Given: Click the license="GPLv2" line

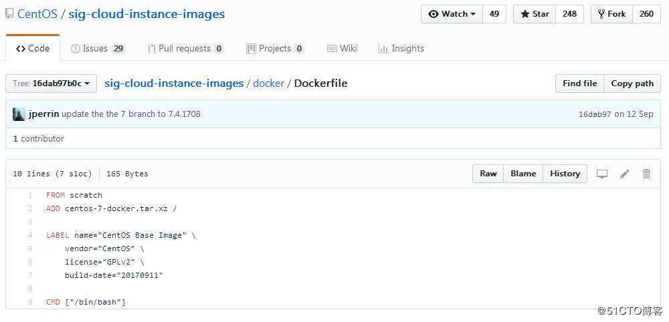Looking at the screenshot, I should pyautogui.click(x=104, y=262).
